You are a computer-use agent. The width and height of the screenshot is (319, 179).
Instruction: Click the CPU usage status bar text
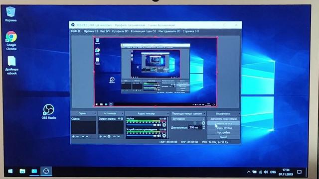(x=215, y=142)
